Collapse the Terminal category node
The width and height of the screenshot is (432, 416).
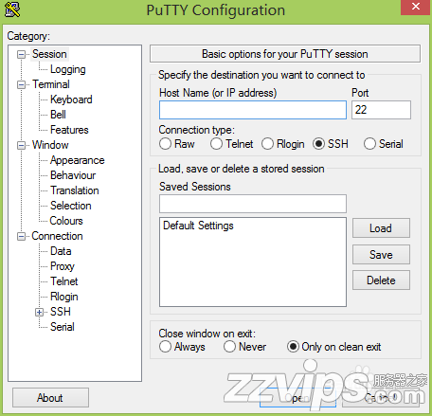pyautogui.click(x=21, y=85)
